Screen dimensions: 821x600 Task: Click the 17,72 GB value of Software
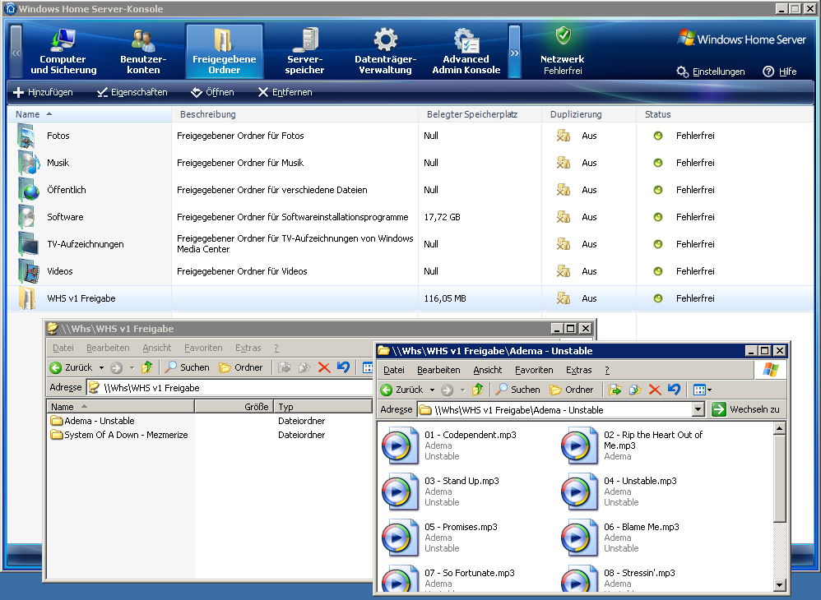[x=442, y=217]
